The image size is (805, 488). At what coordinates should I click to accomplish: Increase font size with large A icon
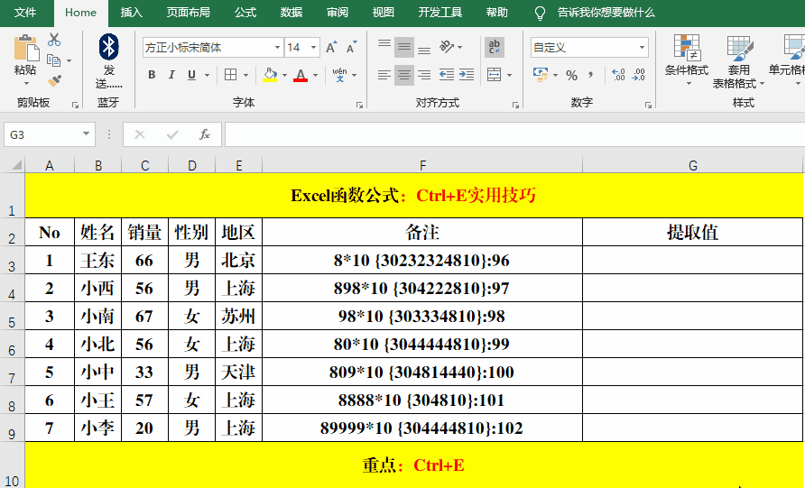click(331, 47)
